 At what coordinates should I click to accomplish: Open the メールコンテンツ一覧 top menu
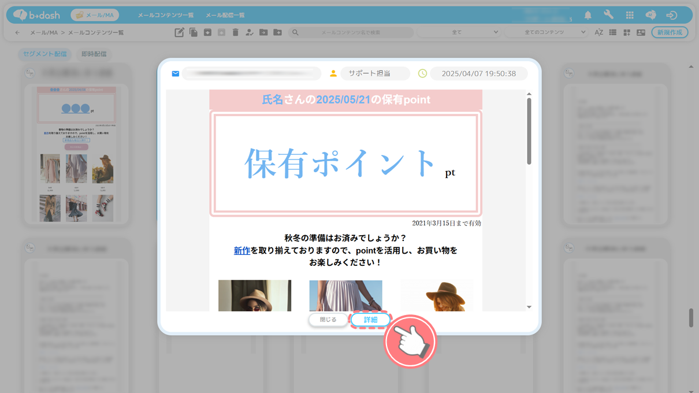[166, 15]
